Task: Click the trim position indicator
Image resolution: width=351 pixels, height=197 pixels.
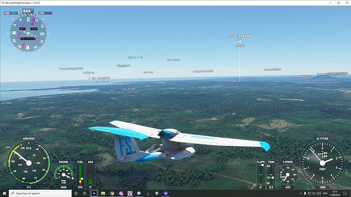Action: [271, 175]
